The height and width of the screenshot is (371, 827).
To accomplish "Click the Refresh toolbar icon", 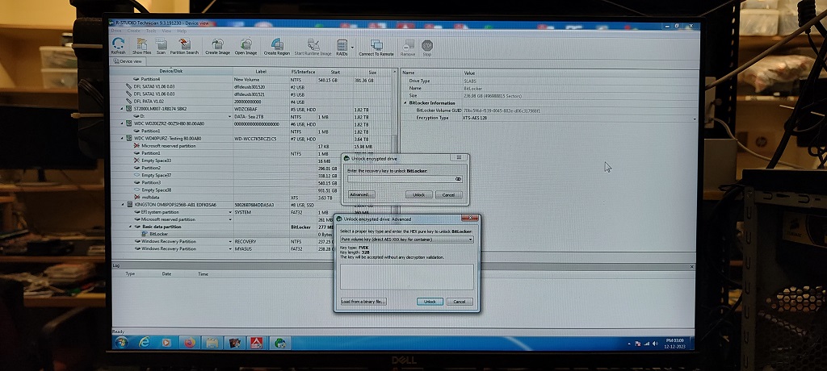I will tap(118, 47).
